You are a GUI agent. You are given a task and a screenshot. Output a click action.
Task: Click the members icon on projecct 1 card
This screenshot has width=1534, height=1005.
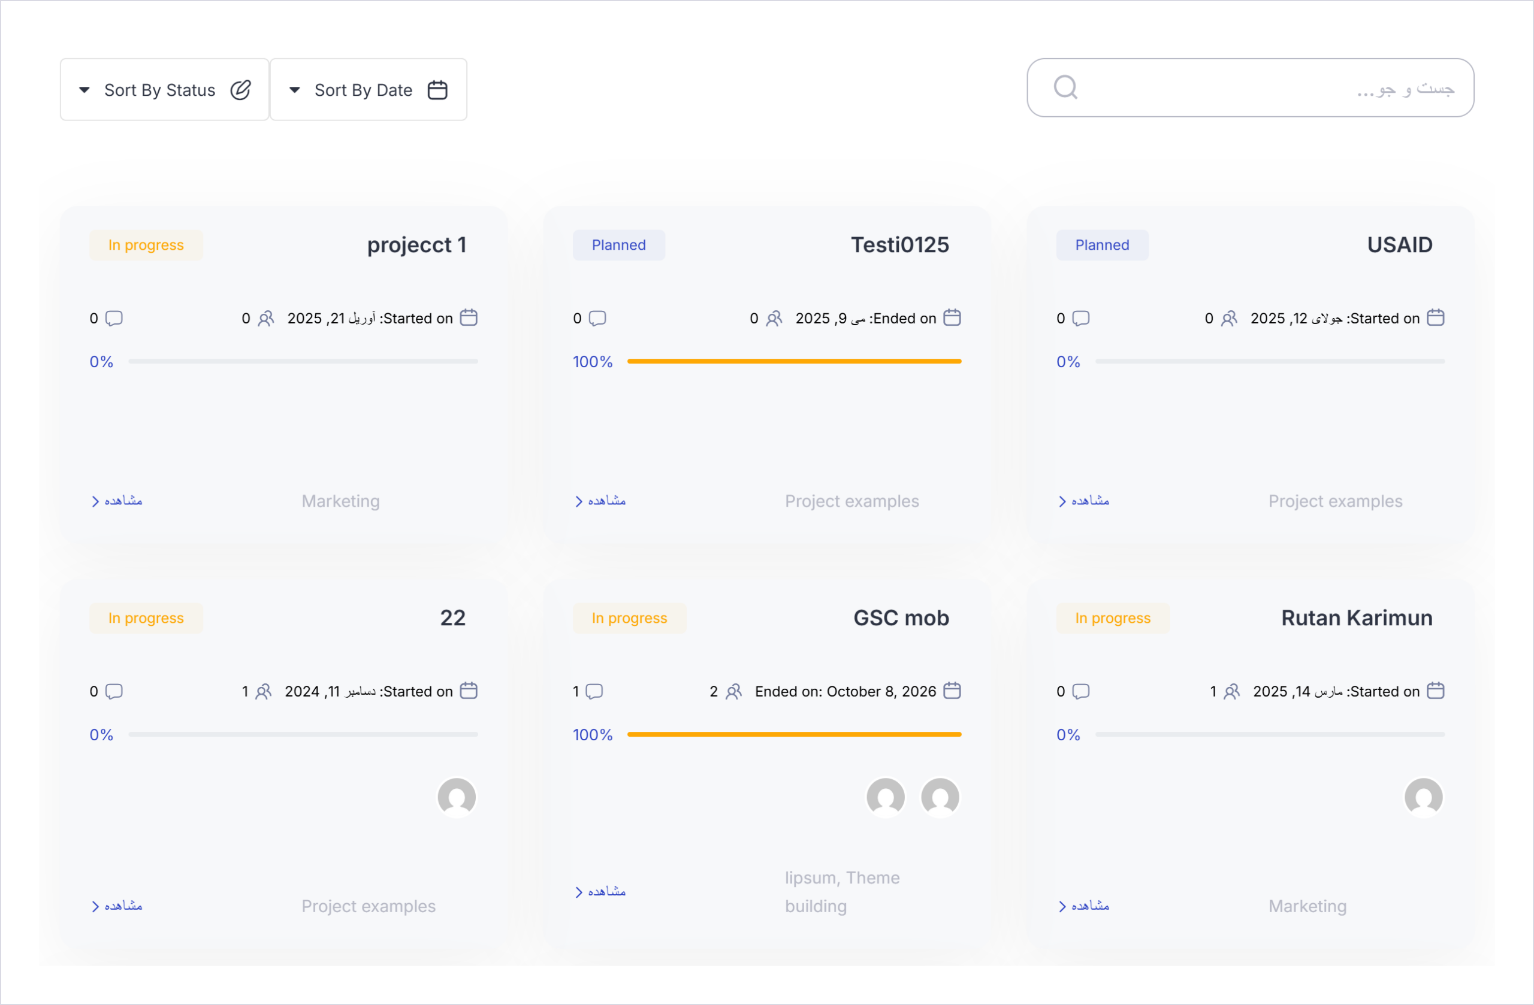pos(265,318)
